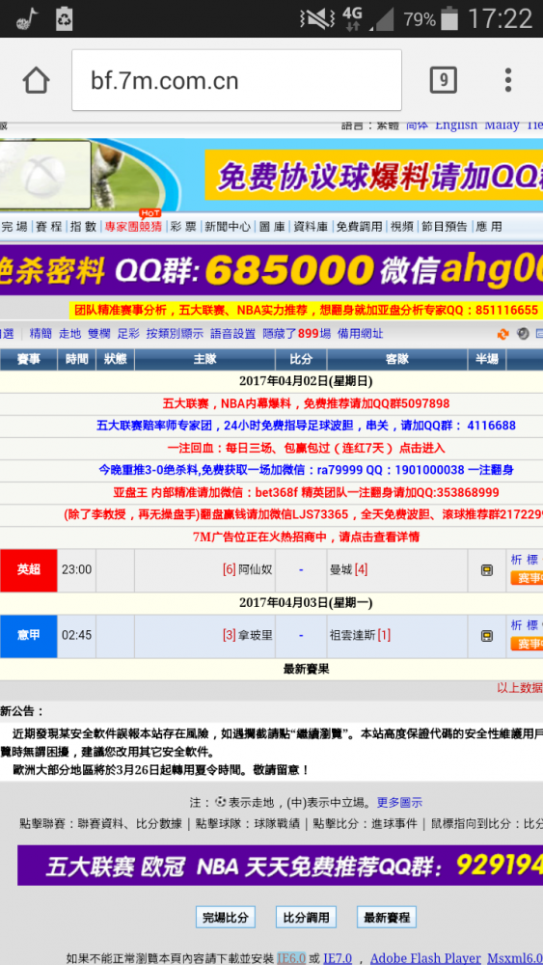
Task: Open the browser three-dot menu
Action: 508,81
